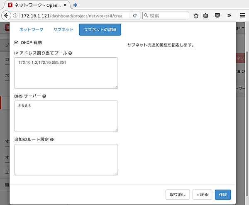Bookmark this page with the star icon
This screenshot has height=205, width=249.
point(196,15)
